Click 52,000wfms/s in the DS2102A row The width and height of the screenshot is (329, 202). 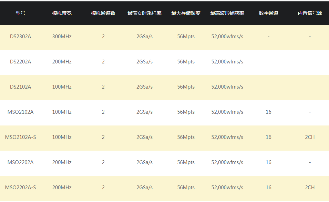click(x=227, y=87)
